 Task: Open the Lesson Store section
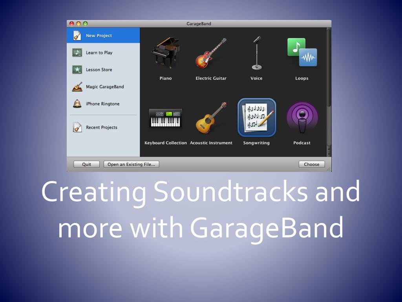(103, 70)
